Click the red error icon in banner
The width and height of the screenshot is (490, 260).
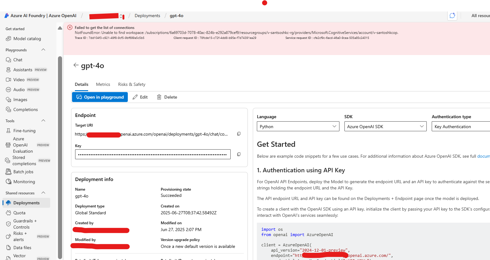click(70, 27)
